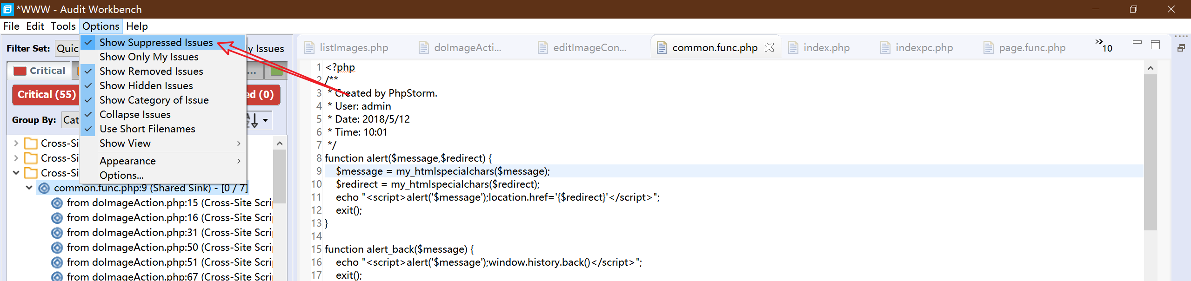Screen dimensions: 1191x281
Task: Switch to the index.php tab
Action: [x=826, y=47]
